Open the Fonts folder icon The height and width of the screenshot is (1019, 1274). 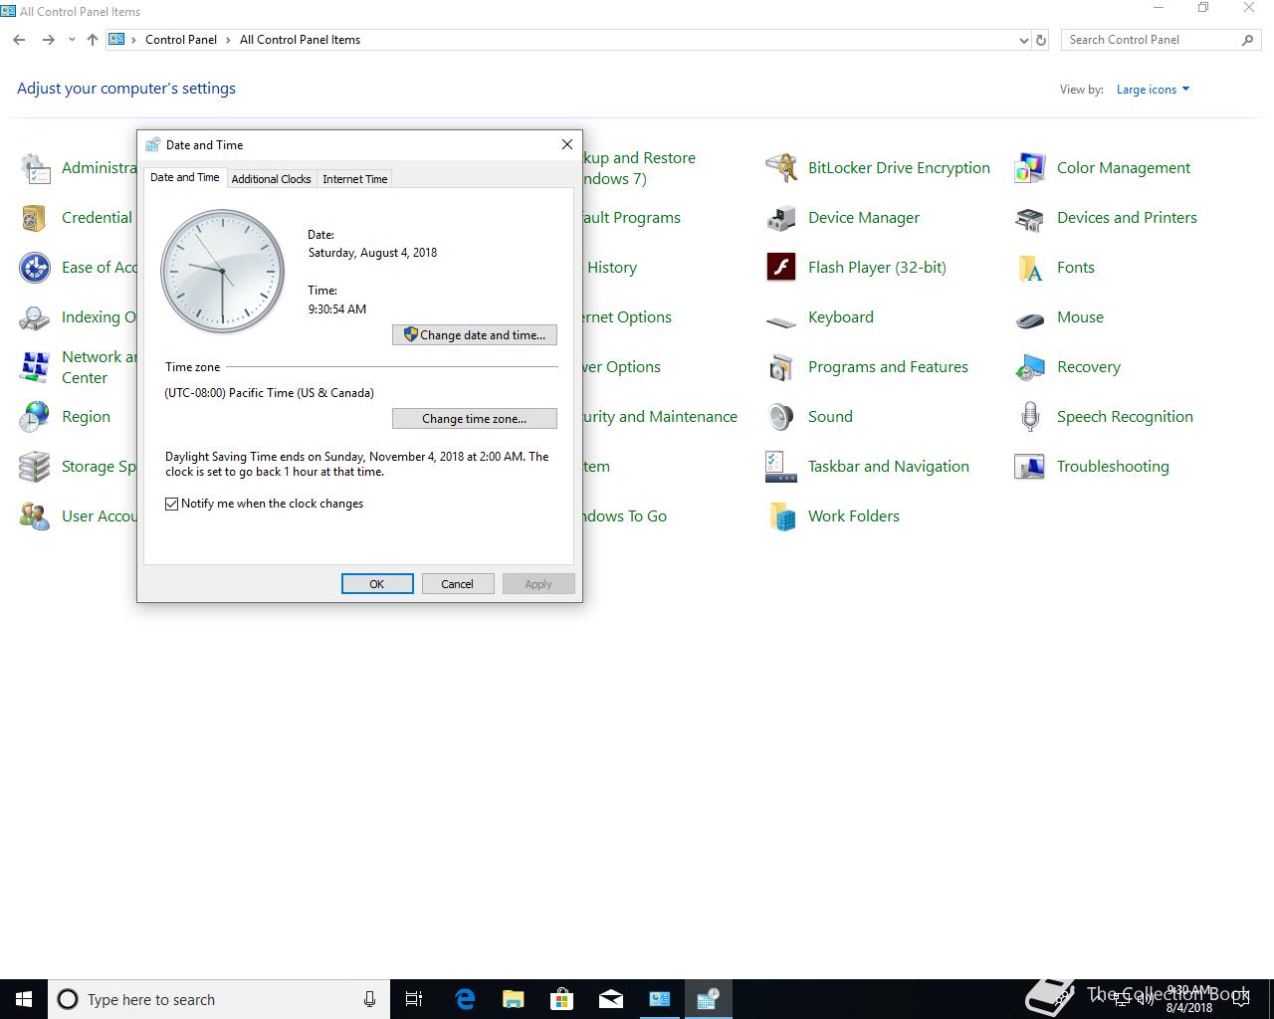coord(1030,268)
